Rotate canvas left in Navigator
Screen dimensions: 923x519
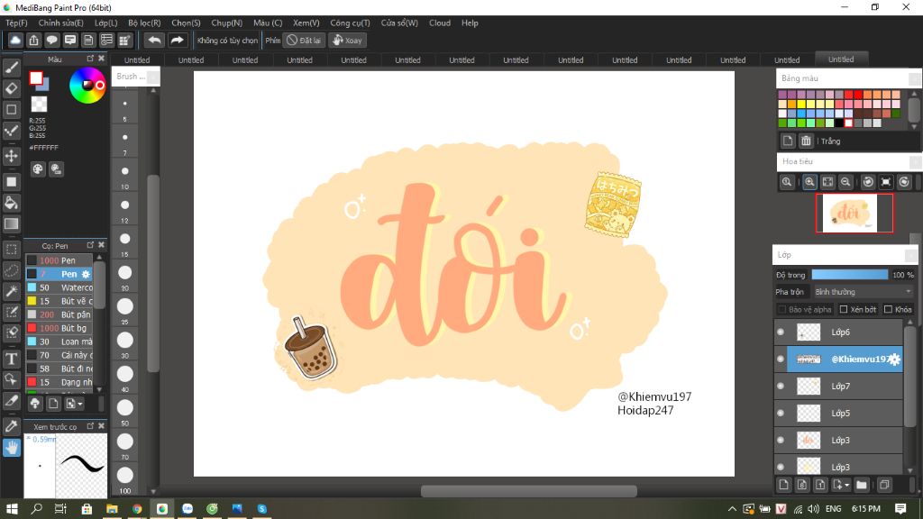pos(868,182)
